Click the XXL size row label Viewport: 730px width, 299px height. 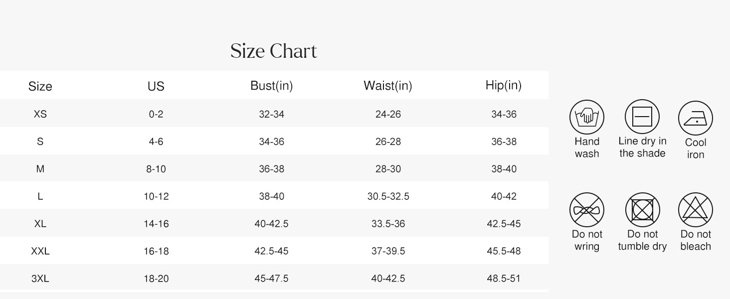40,251
